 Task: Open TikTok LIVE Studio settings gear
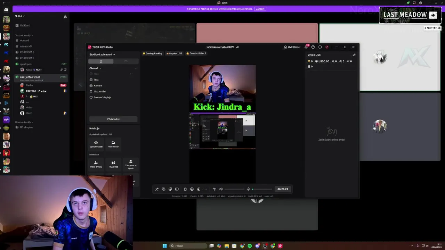pyautogui.click(x=320, y=47)
